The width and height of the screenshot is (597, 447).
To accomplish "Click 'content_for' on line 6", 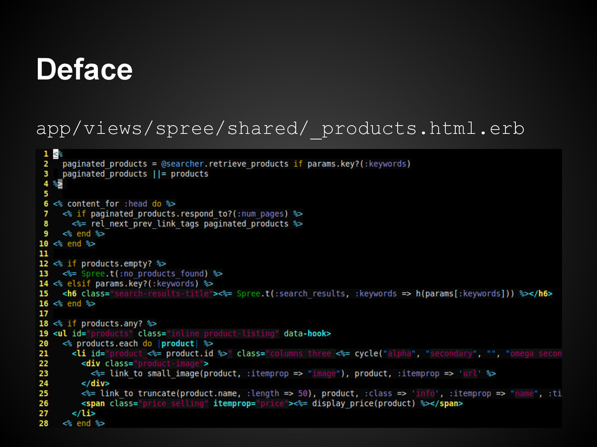I will pos(93,204).
